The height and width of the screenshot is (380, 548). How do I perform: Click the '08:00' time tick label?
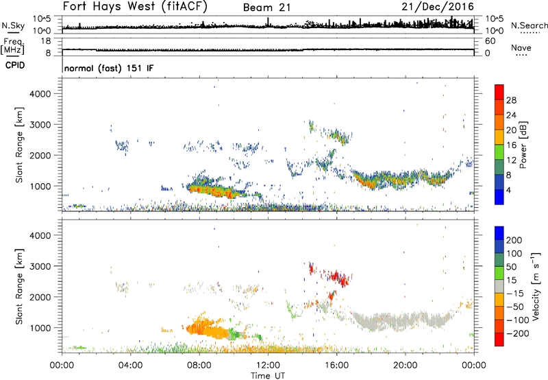pos(199,366)
